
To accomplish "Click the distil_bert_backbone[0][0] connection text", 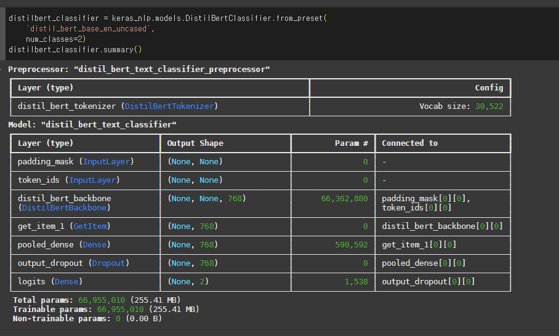I will click(x=442, y=226).
